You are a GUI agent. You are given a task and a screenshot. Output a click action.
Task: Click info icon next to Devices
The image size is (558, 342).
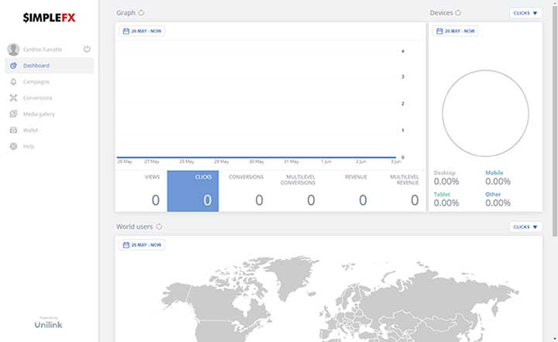click(458, 13)
